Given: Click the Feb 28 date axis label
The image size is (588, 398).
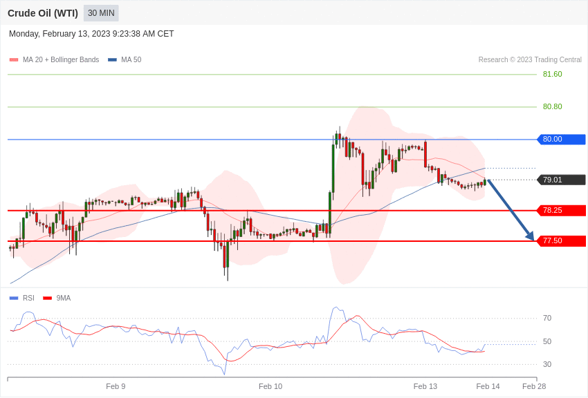Looking at the screenshot, I should coord(534,386).
